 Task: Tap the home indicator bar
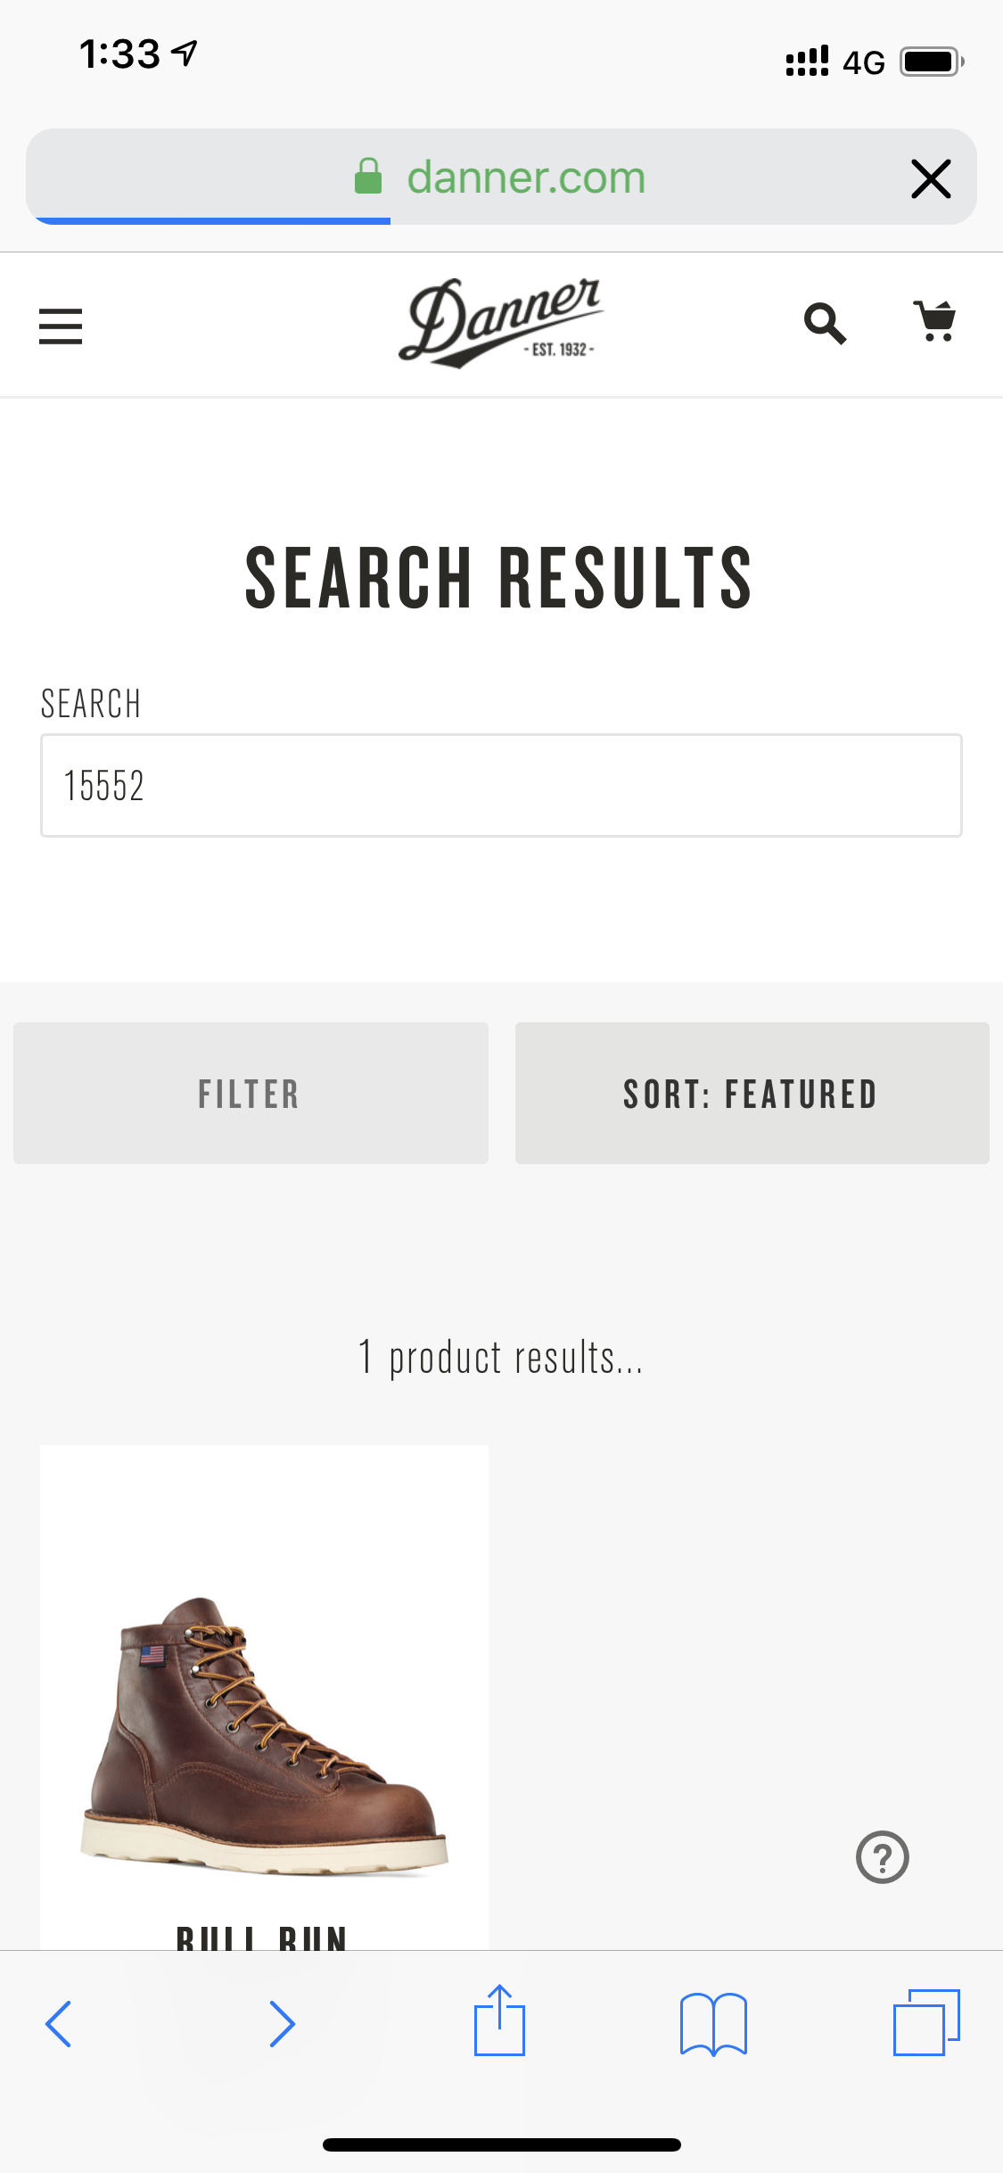[x=501, y=2144]
